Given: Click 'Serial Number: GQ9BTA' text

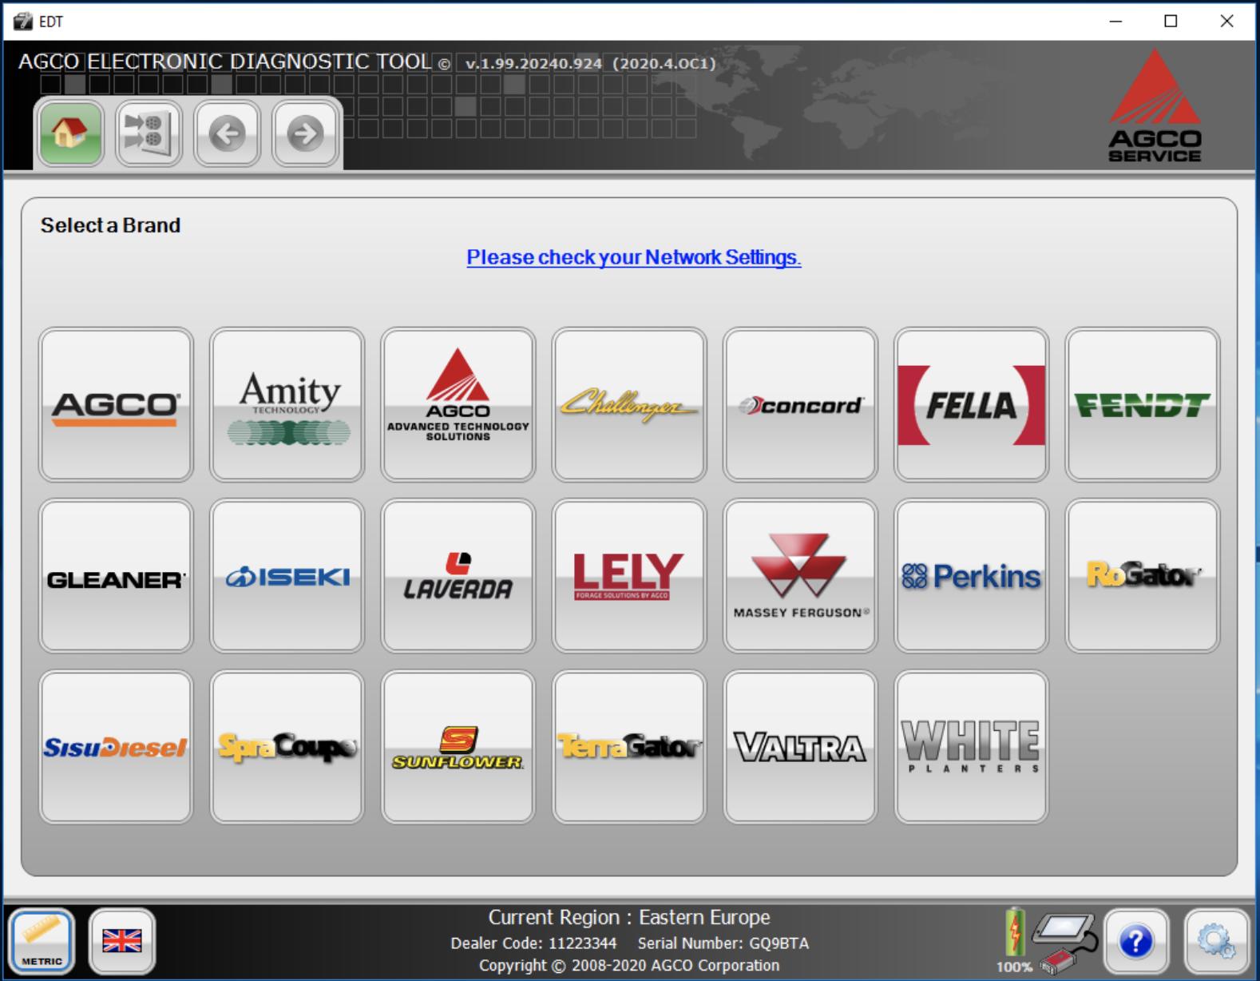Looking at the screenshot, I should 723,943.
